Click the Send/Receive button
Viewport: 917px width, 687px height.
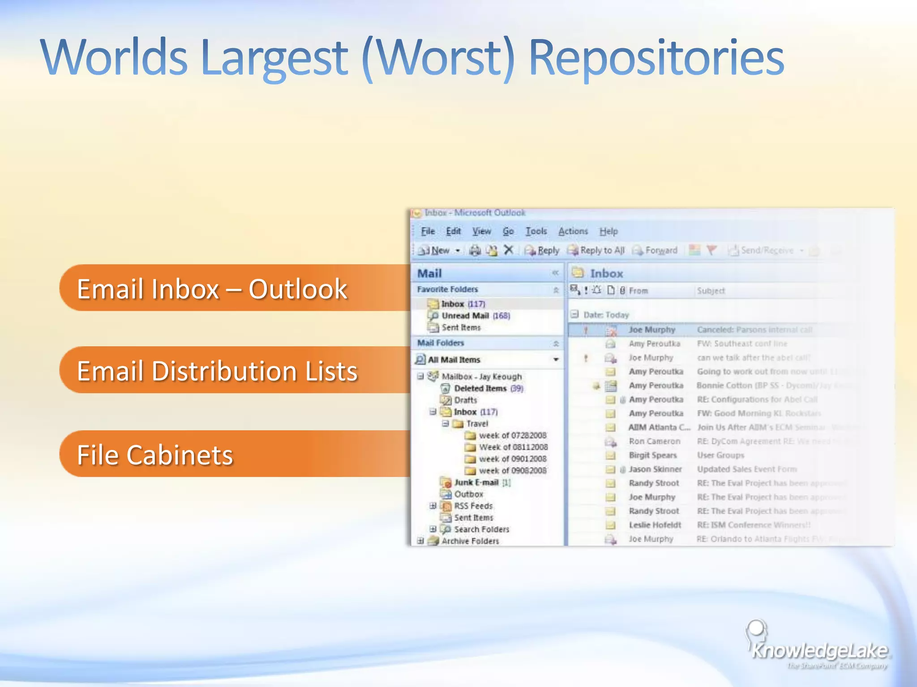(761, 250)
